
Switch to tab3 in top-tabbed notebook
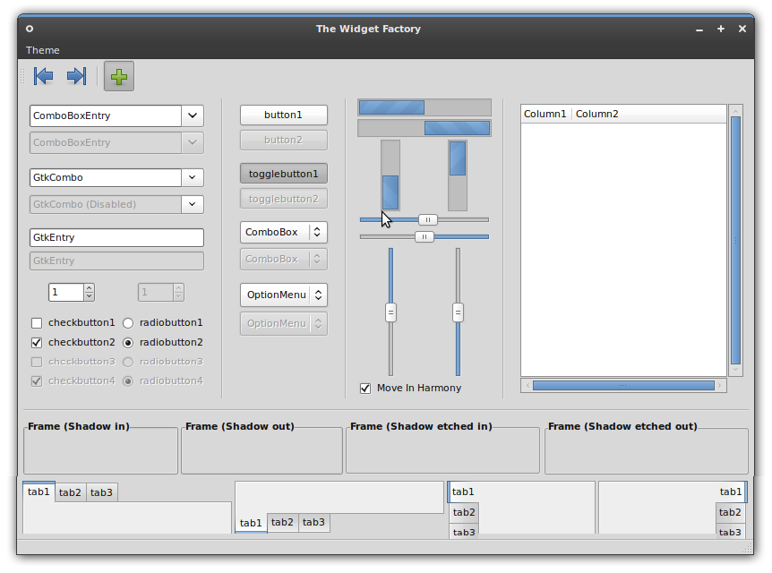(101, 492)
